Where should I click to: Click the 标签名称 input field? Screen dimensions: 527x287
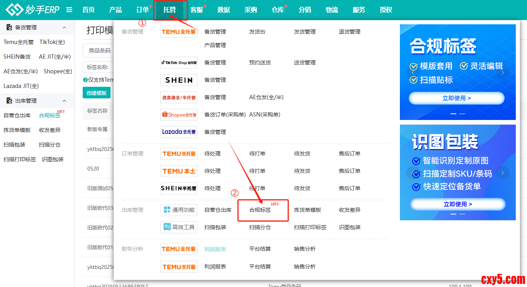coord(99,67)
